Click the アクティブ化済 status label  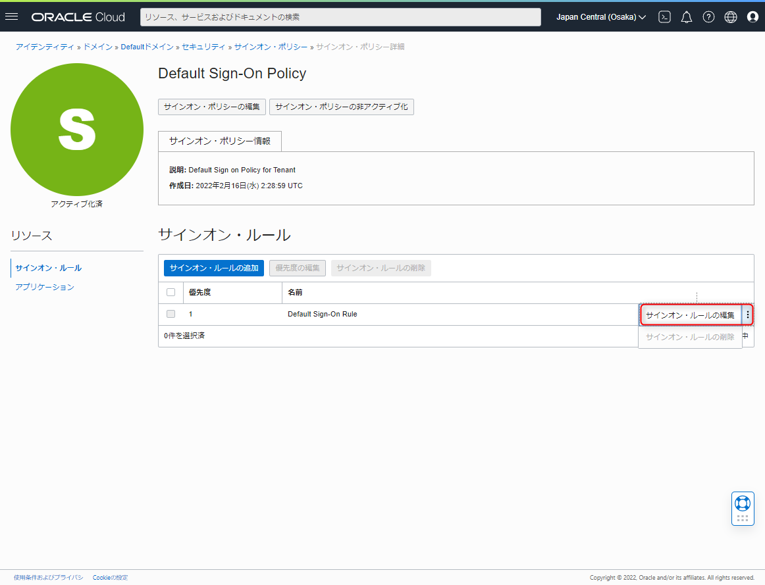pos(76,204)
